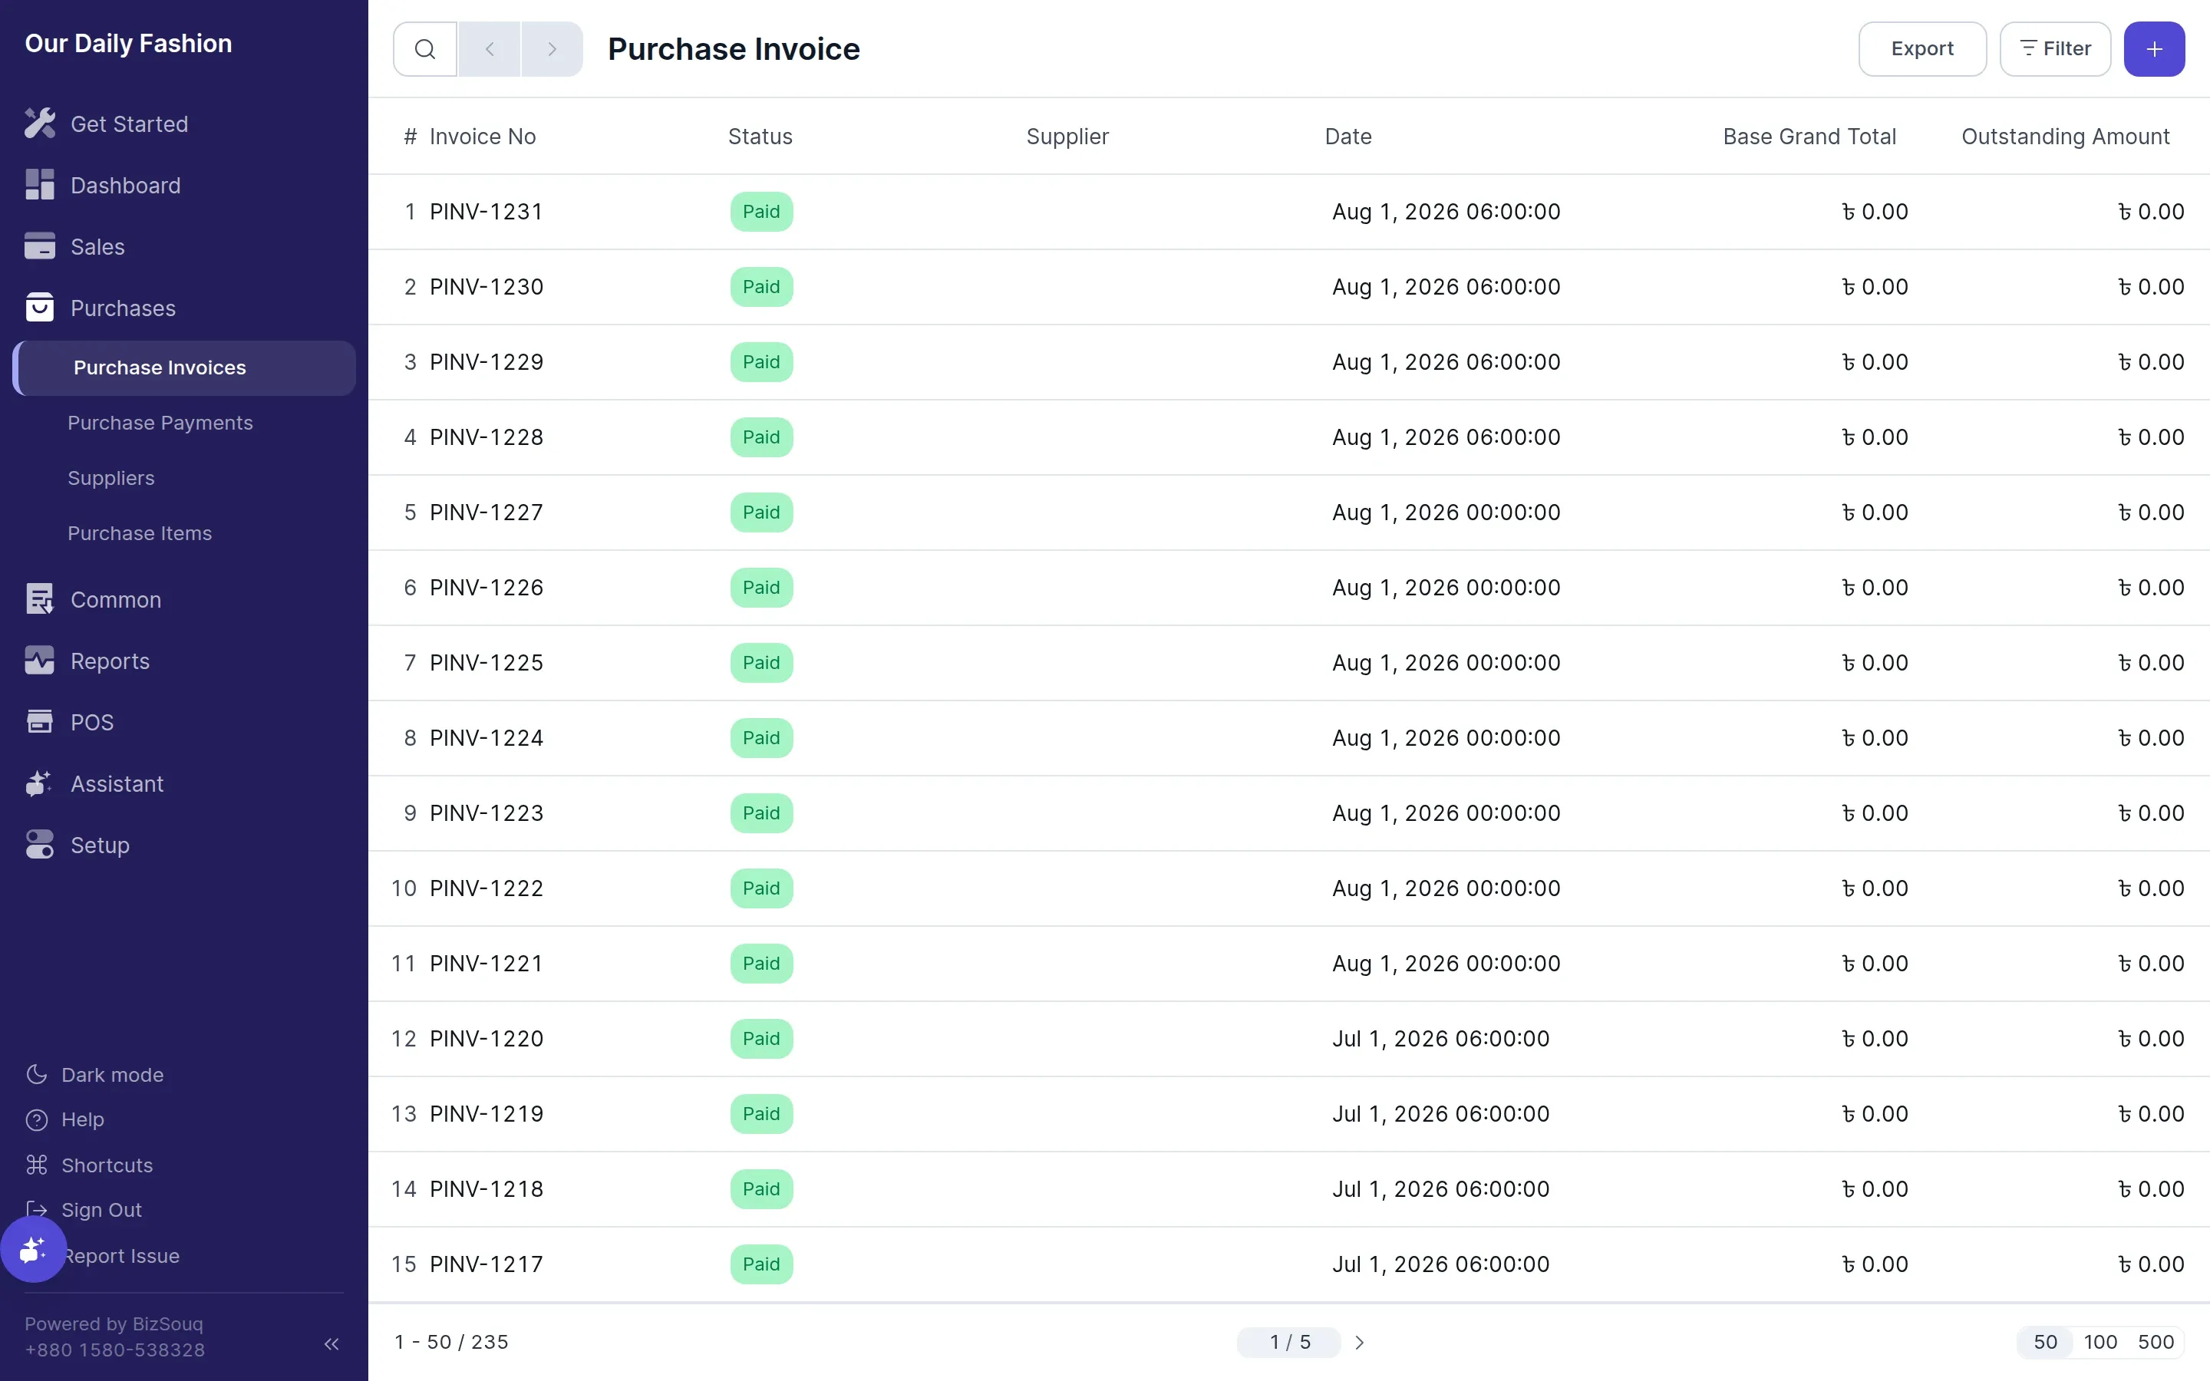Click the Export button
2210x1381 pixels.
click(1921, 49)
